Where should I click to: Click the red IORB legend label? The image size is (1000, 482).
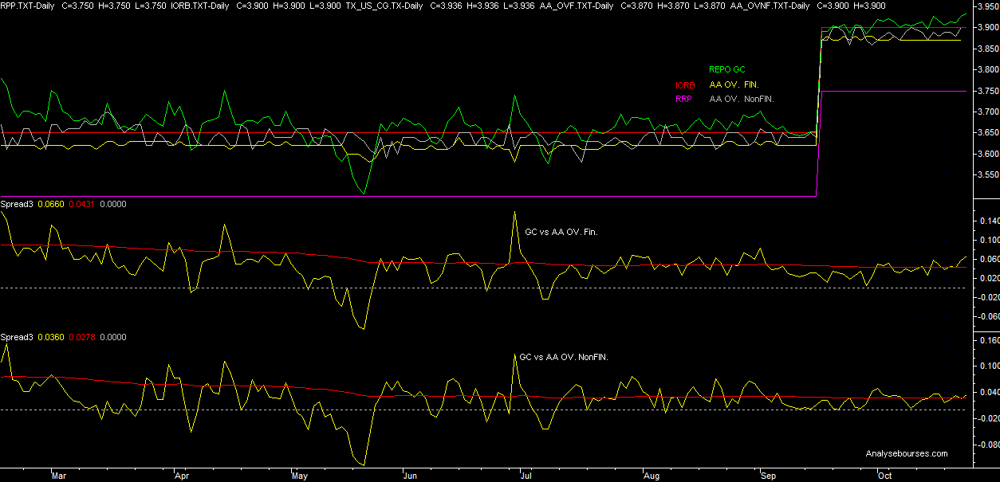tap(686, 84)
